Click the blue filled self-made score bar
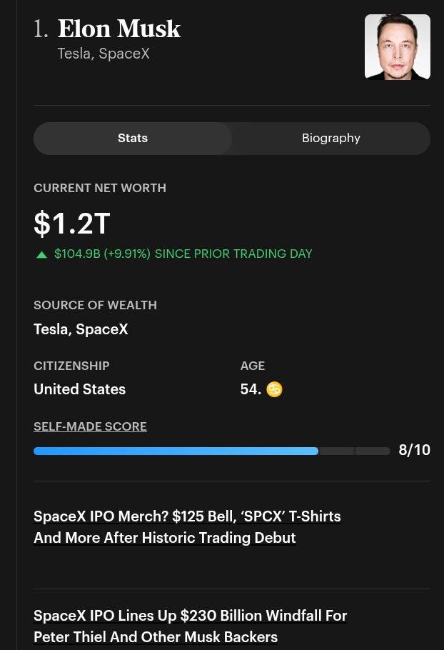Image resolution: width=444 pixels, height=650 pixels. click(176, 451)
